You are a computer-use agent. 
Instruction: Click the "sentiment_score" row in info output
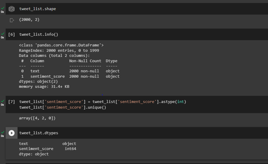point(70,76)
